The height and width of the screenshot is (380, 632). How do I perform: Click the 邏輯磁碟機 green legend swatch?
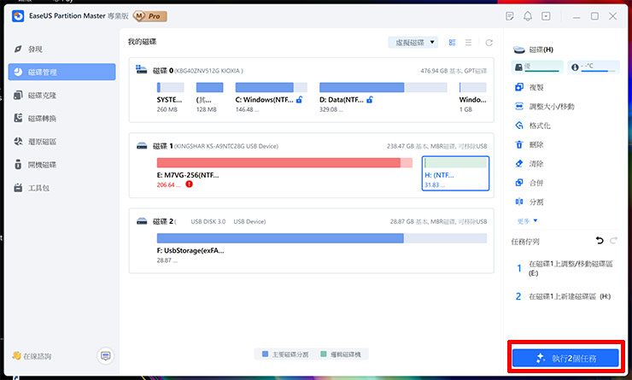tap(323, 354)
